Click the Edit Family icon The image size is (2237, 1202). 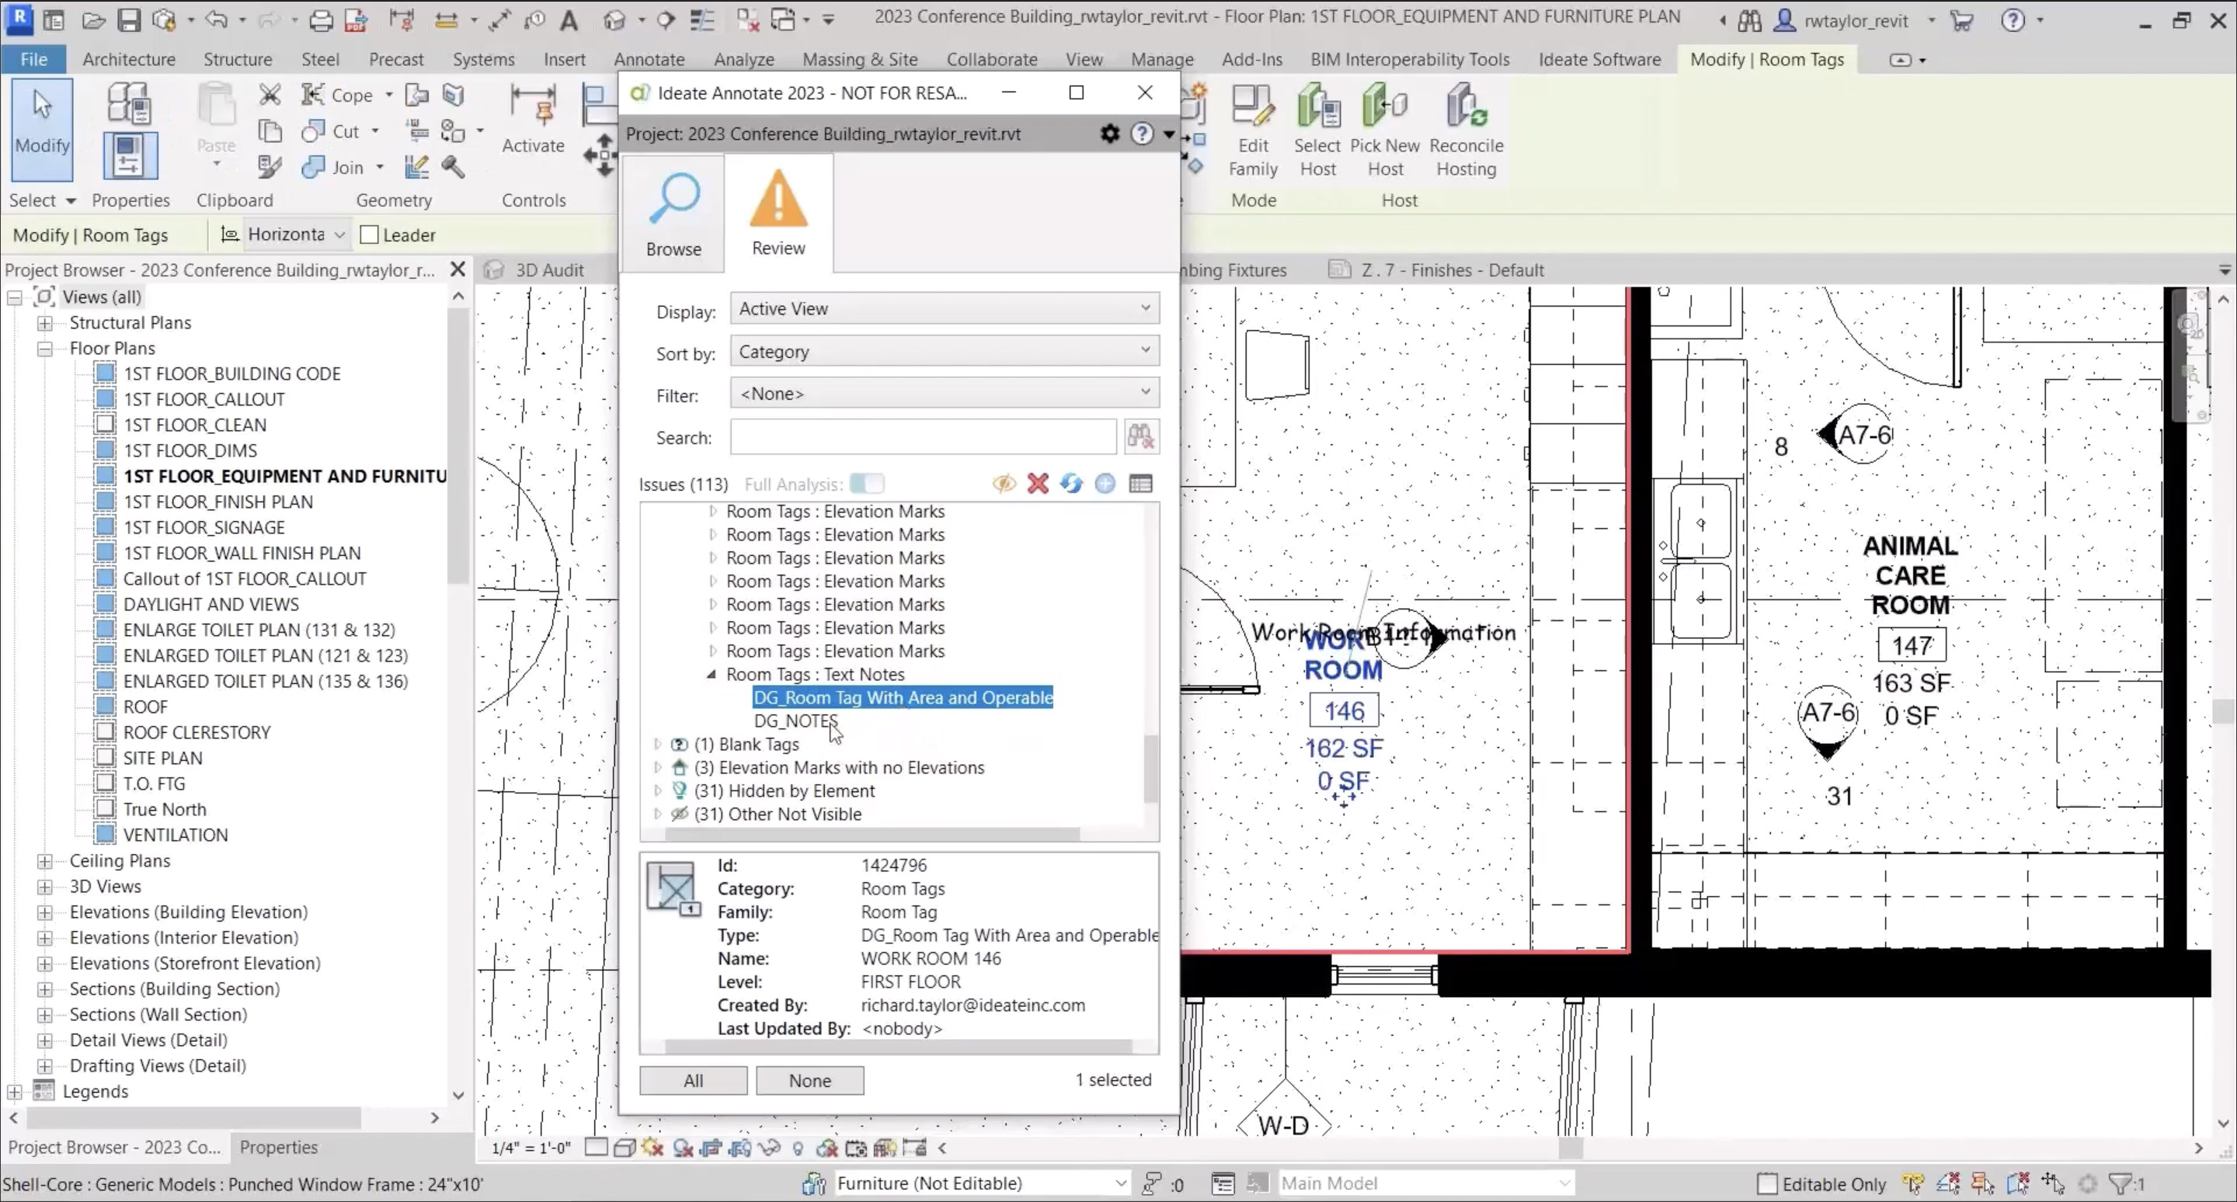tap(1252, 130)
